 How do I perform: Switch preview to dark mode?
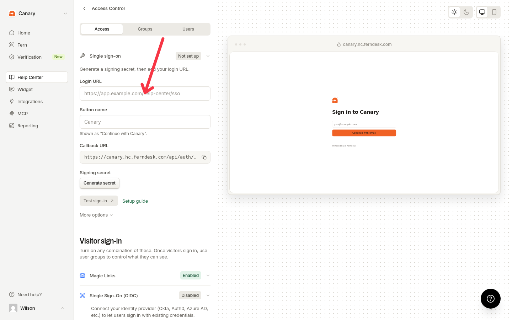tap(466, 12)
